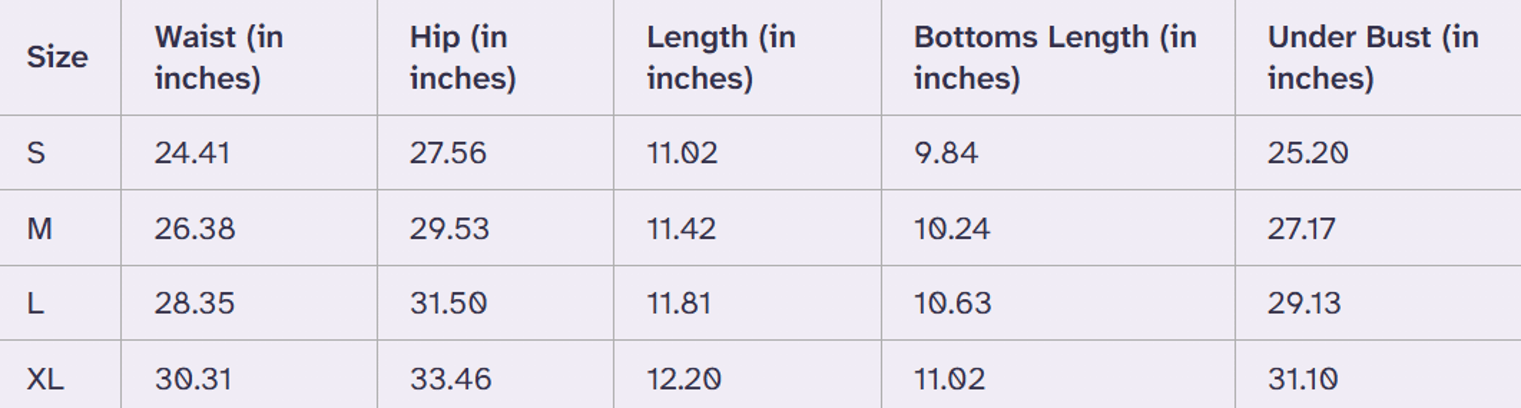This screenshot has height=408, width=1521.
Task: Select the Length (in inches) header
Action: [x=721, y=57]
